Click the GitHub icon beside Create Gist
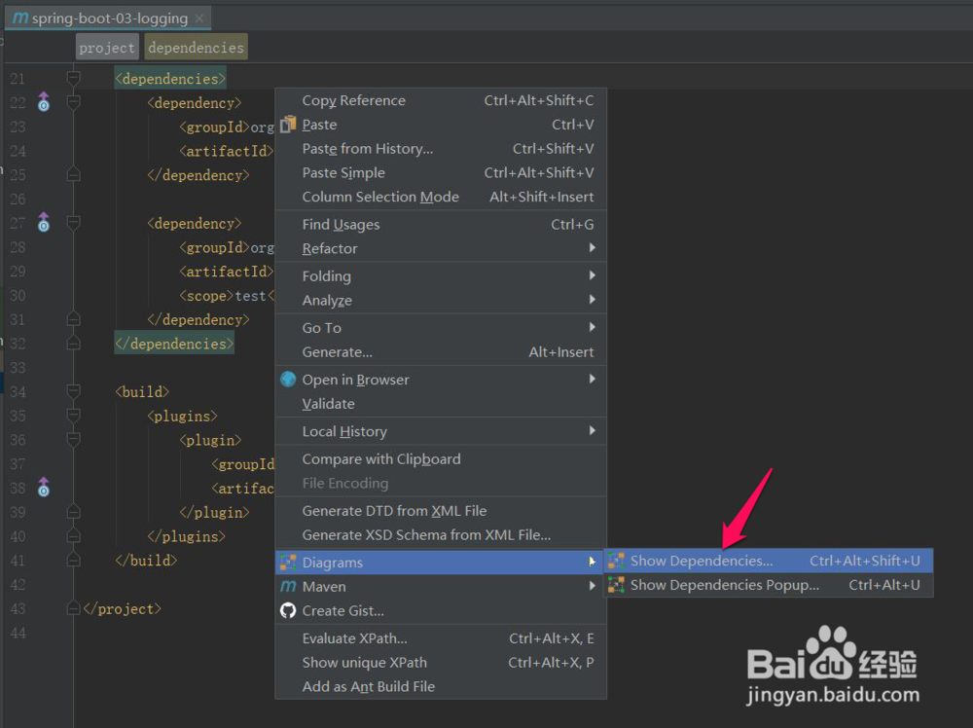This screenshot has width=973, height=728. (287, 611)
